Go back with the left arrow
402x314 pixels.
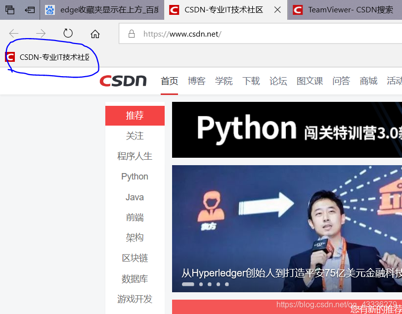[x=13, y=33]
